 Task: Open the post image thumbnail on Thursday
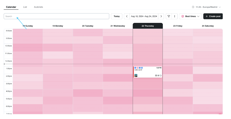point(136,75)
